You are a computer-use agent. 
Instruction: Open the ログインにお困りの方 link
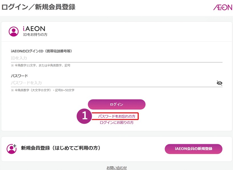pyautogui.click(x=116, y=123)
